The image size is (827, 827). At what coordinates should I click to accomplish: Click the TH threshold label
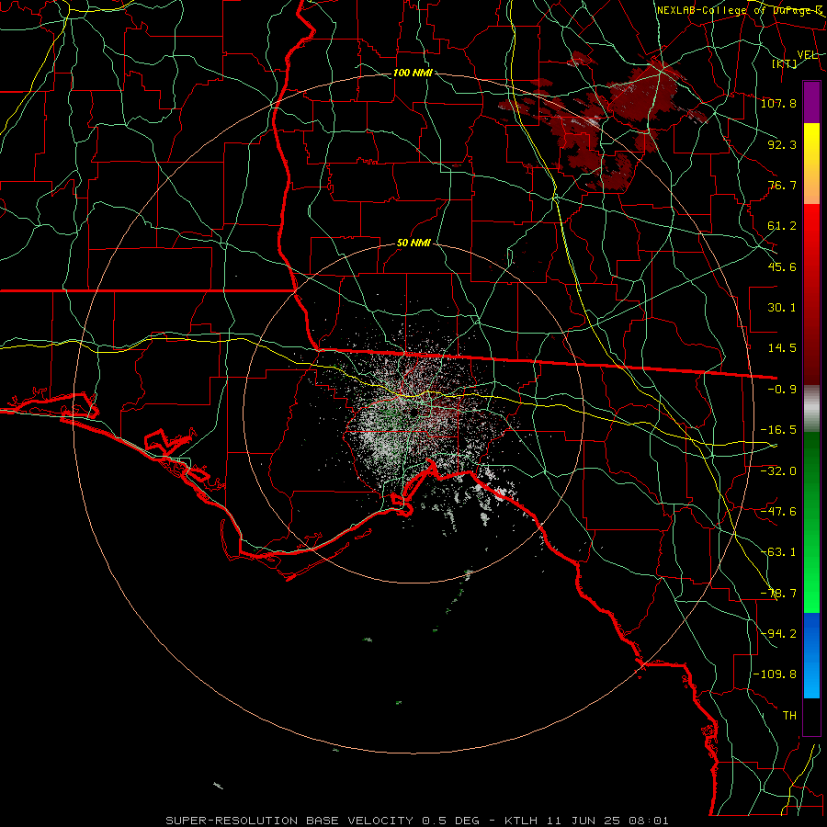tap(789, 716)
